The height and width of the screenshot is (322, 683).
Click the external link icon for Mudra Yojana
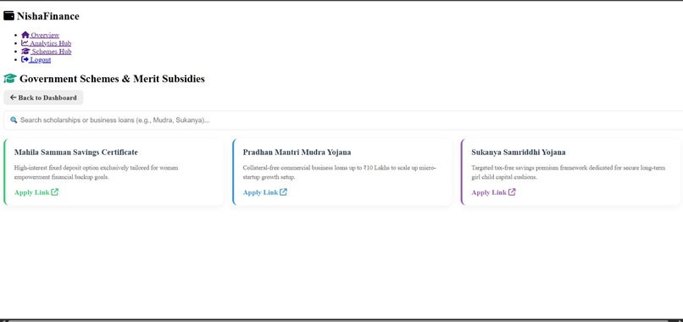pyautogui.click(x=283, y=192)
